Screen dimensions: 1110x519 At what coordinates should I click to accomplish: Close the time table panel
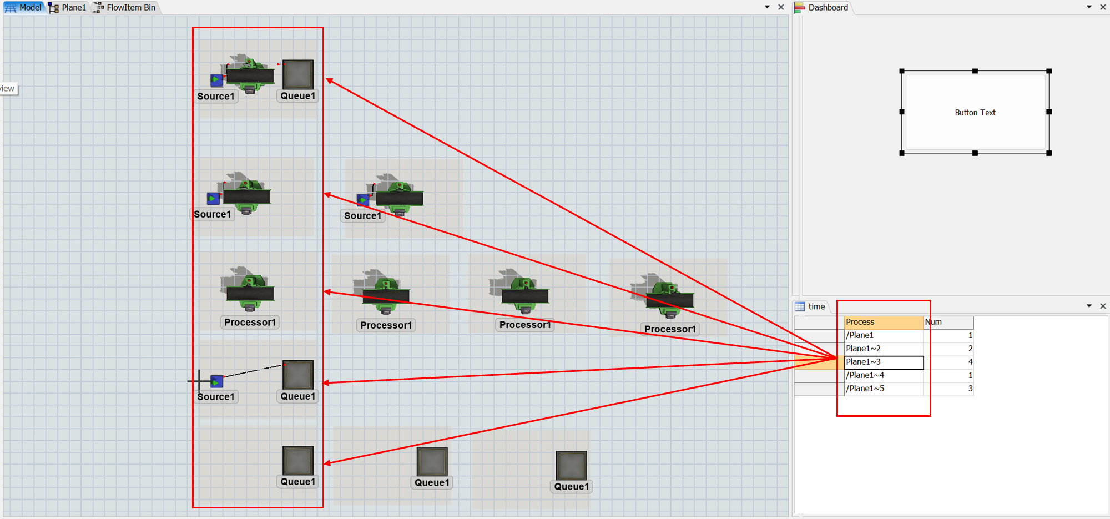(1103, 306)
